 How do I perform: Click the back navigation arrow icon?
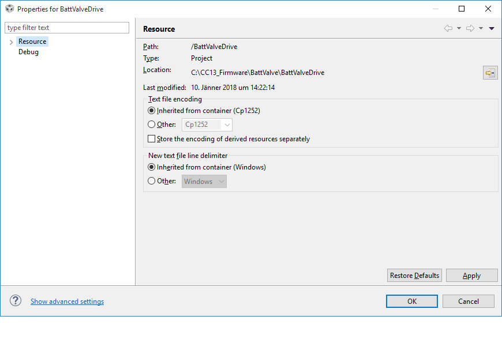(x=448, y=28)
